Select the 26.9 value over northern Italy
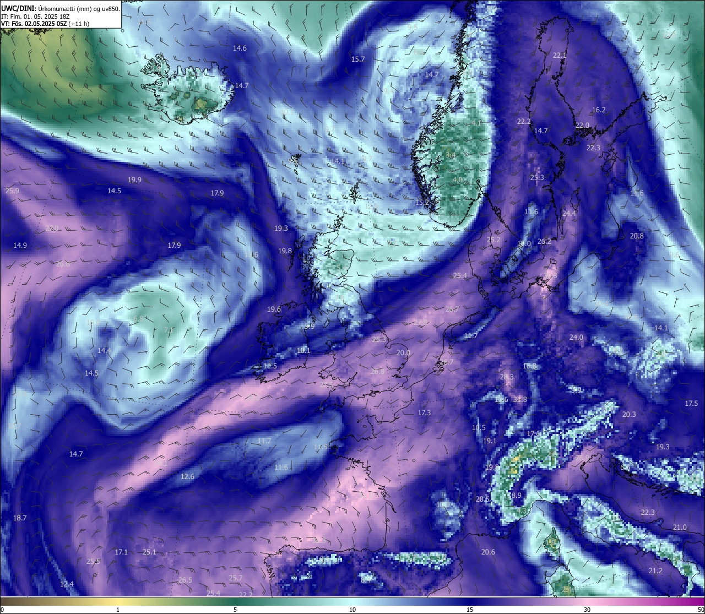Screen dimensions: 705x614 pos(582,458)
